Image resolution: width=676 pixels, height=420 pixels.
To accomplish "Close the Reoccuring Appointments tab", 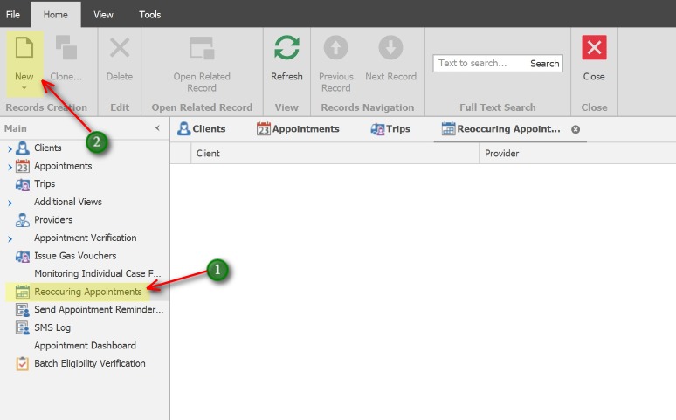I will point(576,129).
